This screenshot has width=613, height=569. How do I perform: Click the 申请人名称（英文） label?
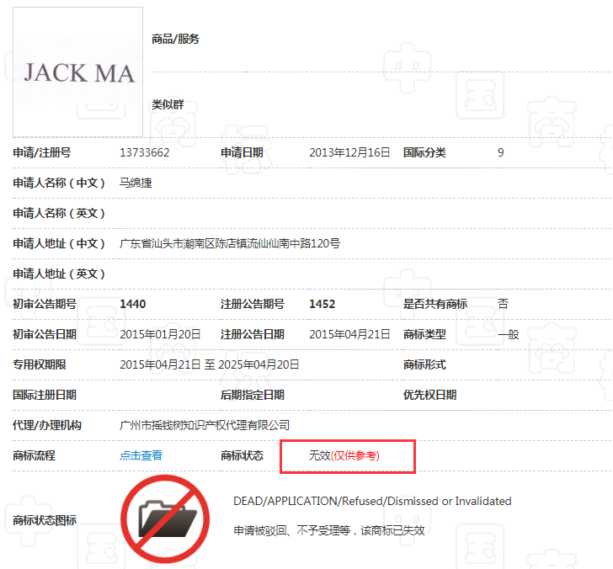(59, 213)
